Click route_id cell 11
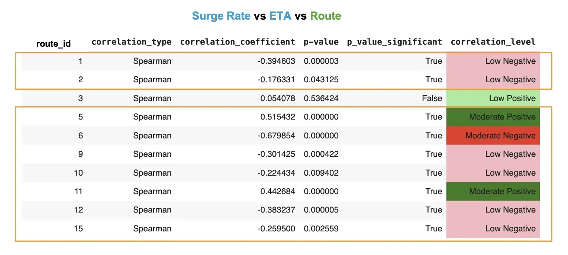This screenshot has width=568, height=255. [78, 191]
